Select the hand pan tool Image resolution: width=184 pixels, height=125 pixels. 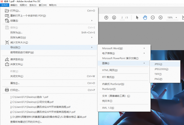pyautogui.click(x=145, y=18)
